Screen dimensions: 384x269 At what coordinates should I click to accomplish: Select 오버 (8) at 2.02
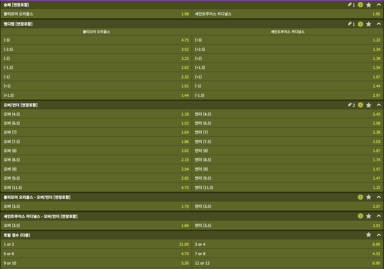click(96, 151)
